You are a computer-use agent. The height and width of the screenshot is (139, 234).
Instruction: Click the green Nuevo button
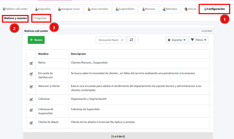point(36,40)
